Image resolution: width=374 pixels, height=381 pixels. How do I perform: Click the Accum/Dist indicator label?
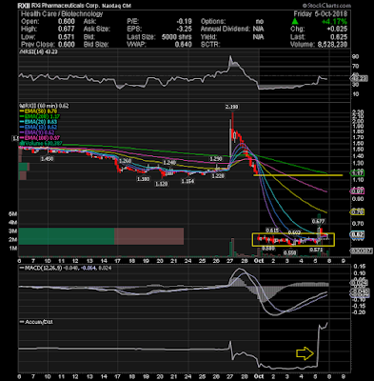pos(36,322)
